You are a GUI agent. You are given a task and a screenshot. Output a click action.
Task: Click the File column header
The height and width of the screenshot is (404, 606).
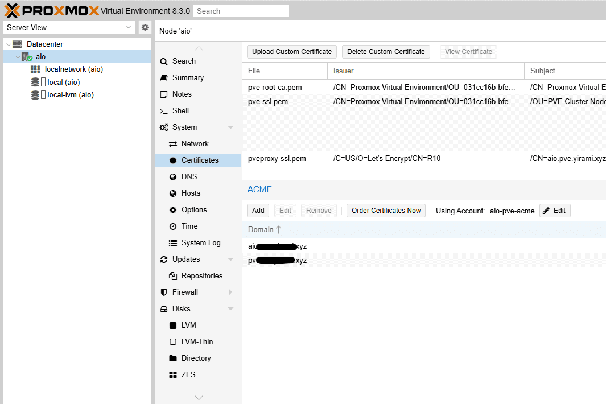pos(285,71)
